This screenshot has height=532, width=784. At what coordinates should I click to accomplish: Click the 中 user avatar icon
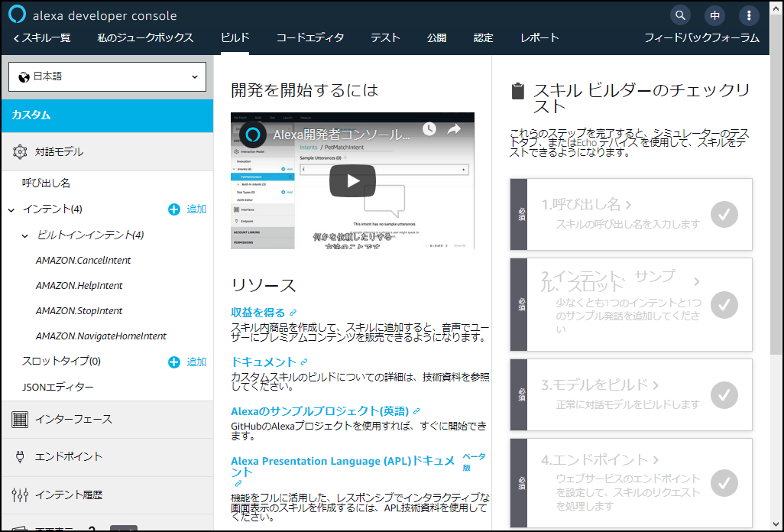coord(714,15)
